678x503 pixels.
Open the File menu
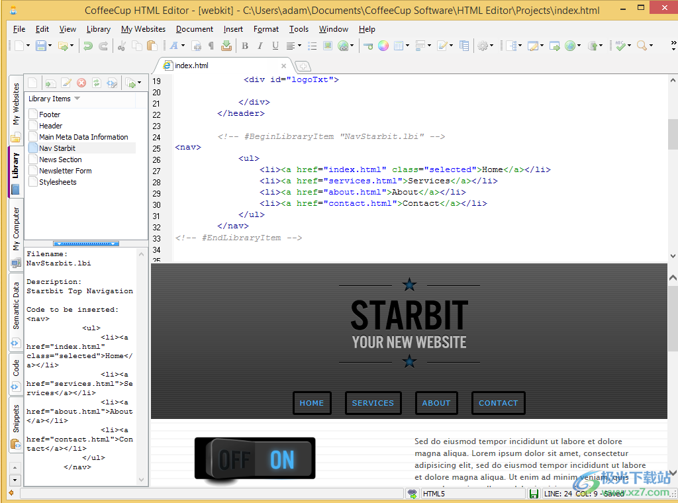click(19, 29)
